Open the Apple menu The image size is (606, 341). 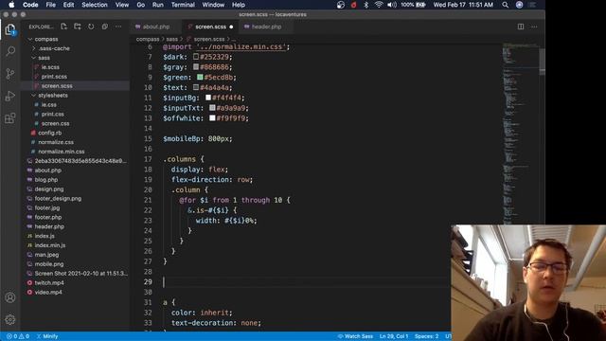(11, 5)
